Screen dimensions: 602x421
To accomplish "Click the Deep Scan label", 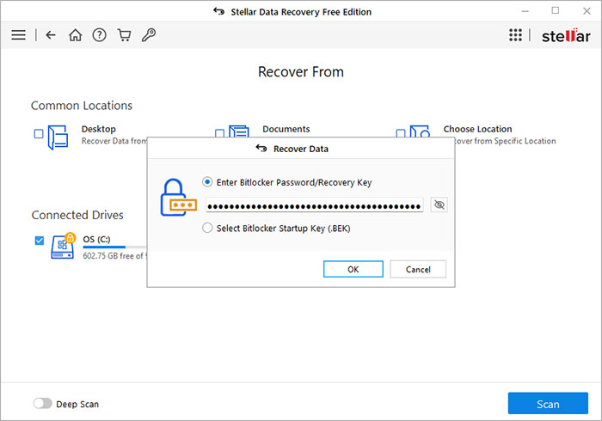I will tap(77, 404).
